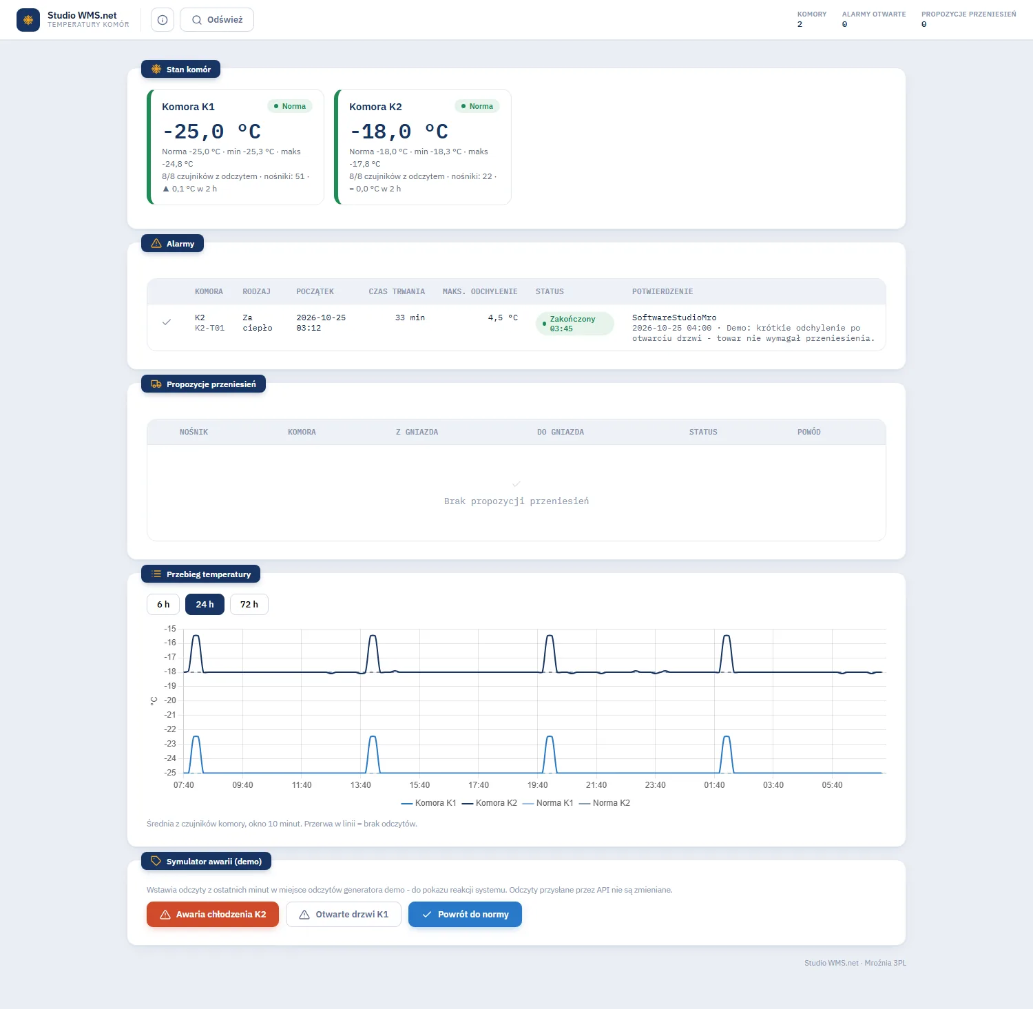This screenshot has height=1009, width=1033.
Task: Click the alarm start time 2026-10-25 03:12
Action: coord(321,323)
